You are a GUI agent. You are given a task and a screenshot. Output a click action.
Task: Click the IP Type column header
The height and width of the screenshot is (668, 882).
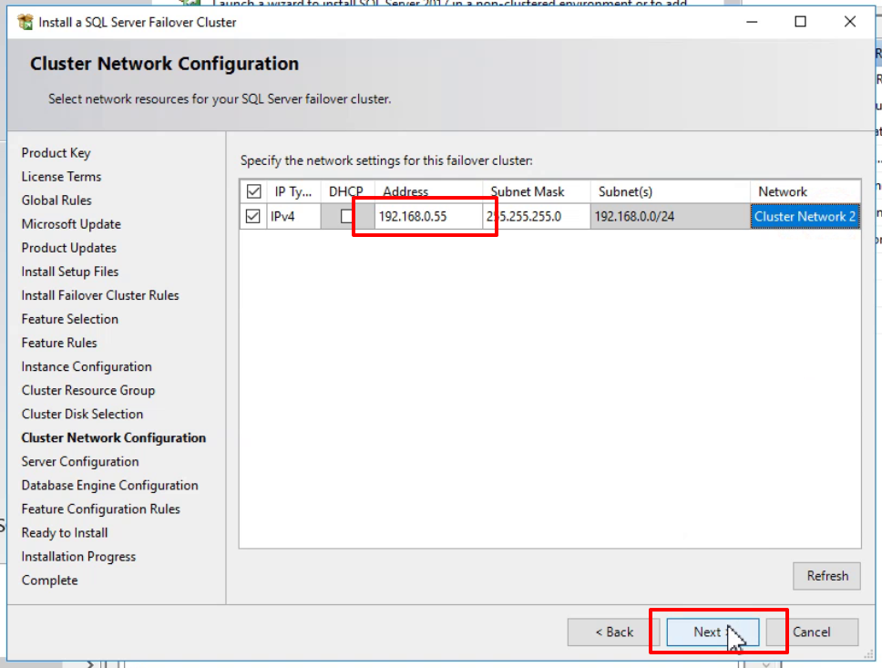click(x=293, y=192)
